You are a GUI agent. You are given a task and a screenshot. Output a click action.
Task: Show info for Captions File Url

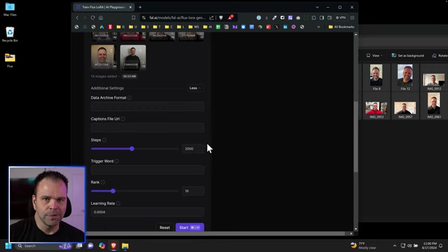123,119
